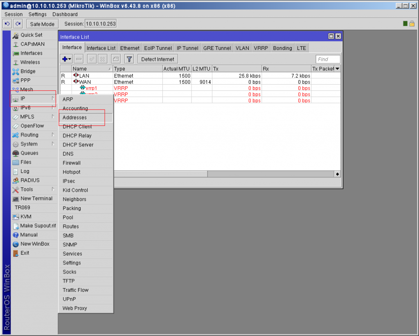Click the undo arrow icon

point(7,24)
